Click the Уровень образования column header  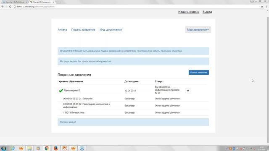(x=71, y=81)
